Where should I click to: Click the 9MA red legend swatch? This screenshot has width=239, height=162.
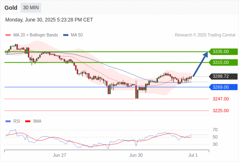coord(28,122)
